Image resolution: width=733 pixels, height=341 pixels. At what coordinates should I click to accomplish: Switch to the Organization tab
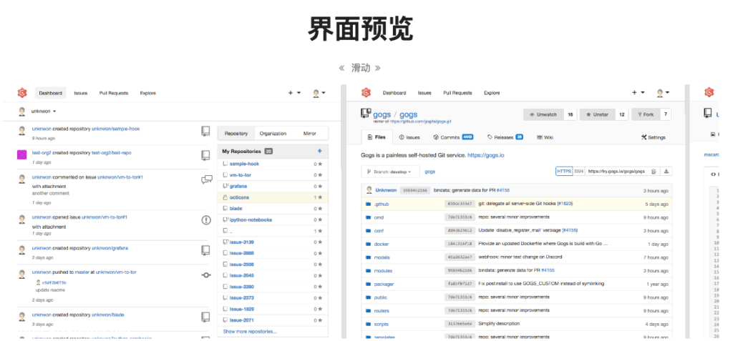(x=273, y=134)
